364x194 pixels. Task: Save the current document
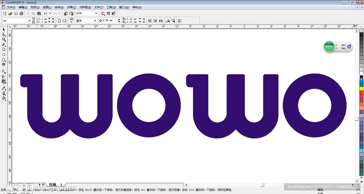click(16, 14)
